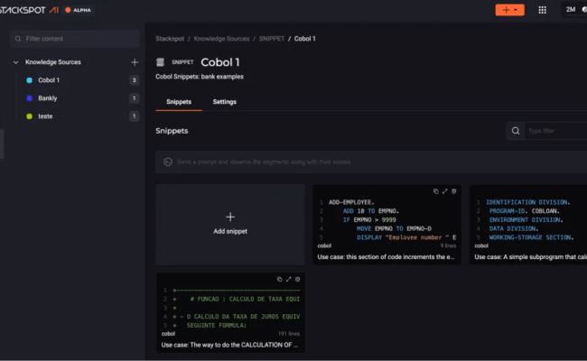Click the count badge 3 on Cobol 1
This screenshot has width=587, height=361.
coord(134,80)
